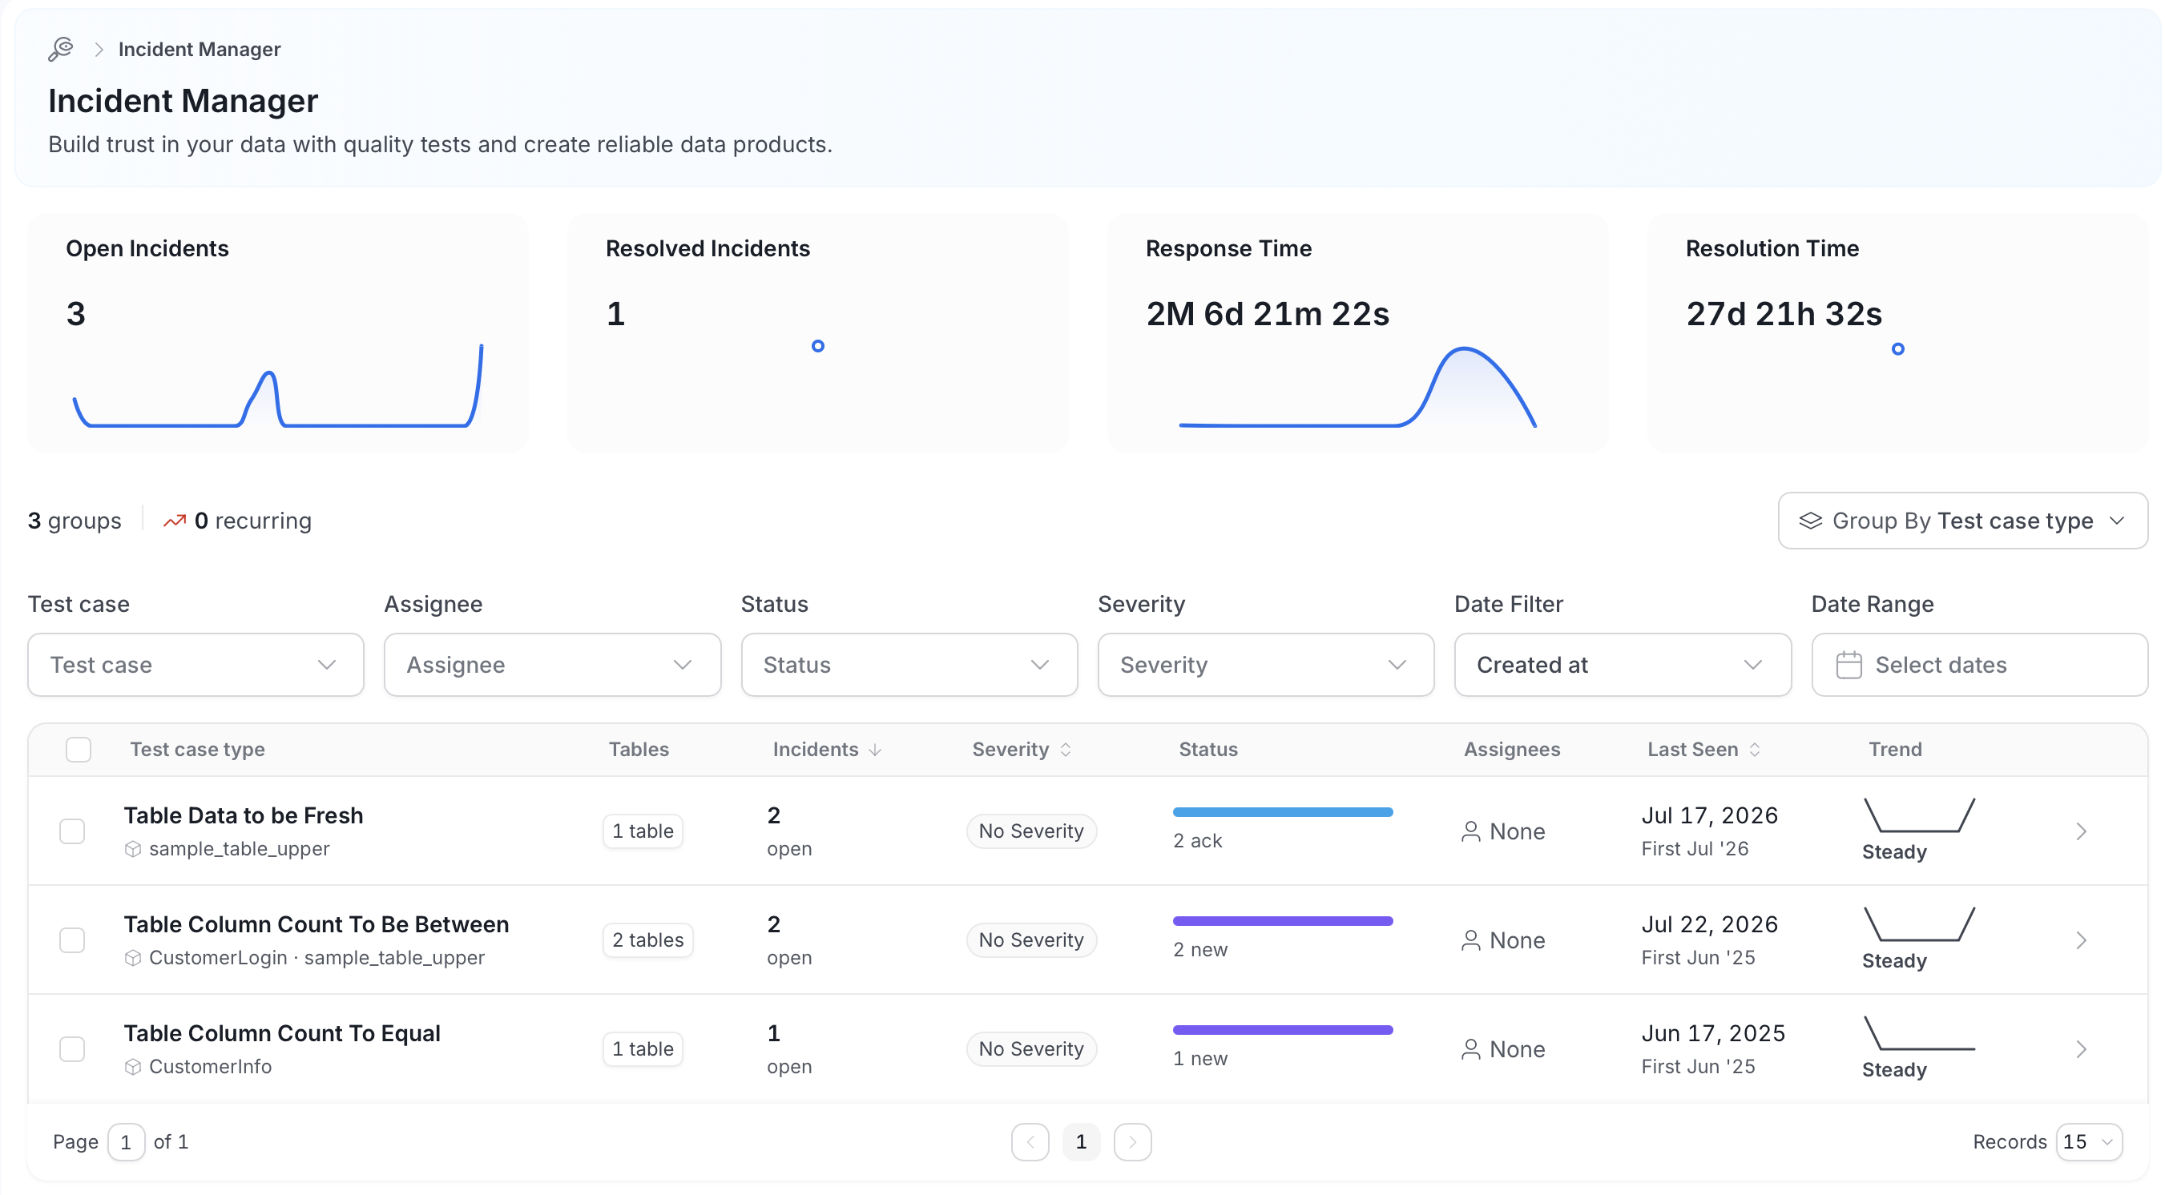This screenshot has height=1195, width=2165.
Task: Check the Table Column Count To Be Between checkbox
Action: click(x=72, y=940)
